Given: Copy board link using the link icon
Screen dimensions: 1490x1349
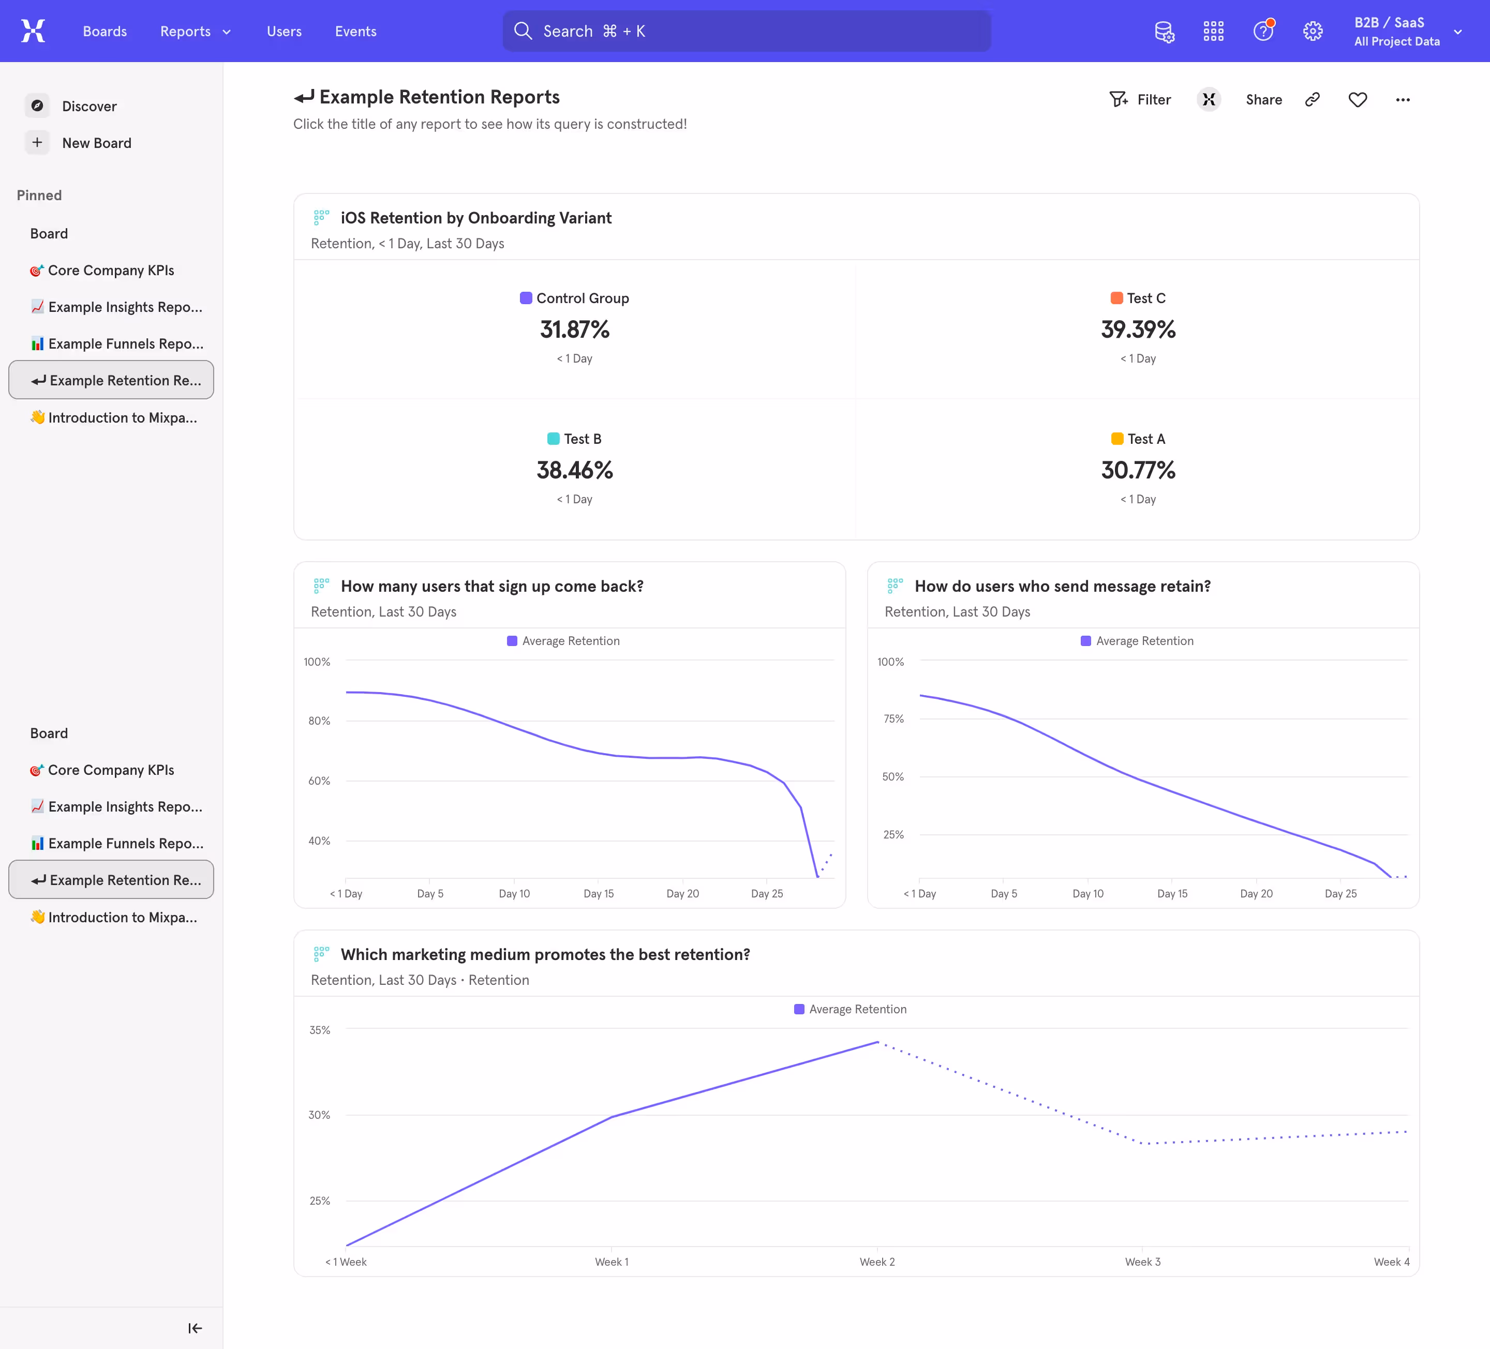Looking at the screenshot, I should pos(1313,99).
